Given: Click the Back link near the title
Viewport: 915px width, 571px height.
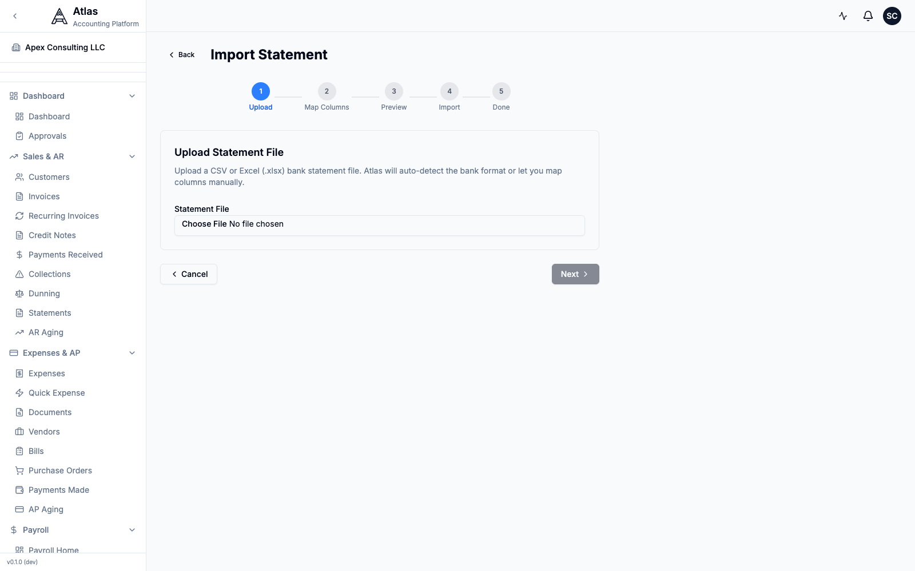Looking at the screenshot, I should click(181, 55).
